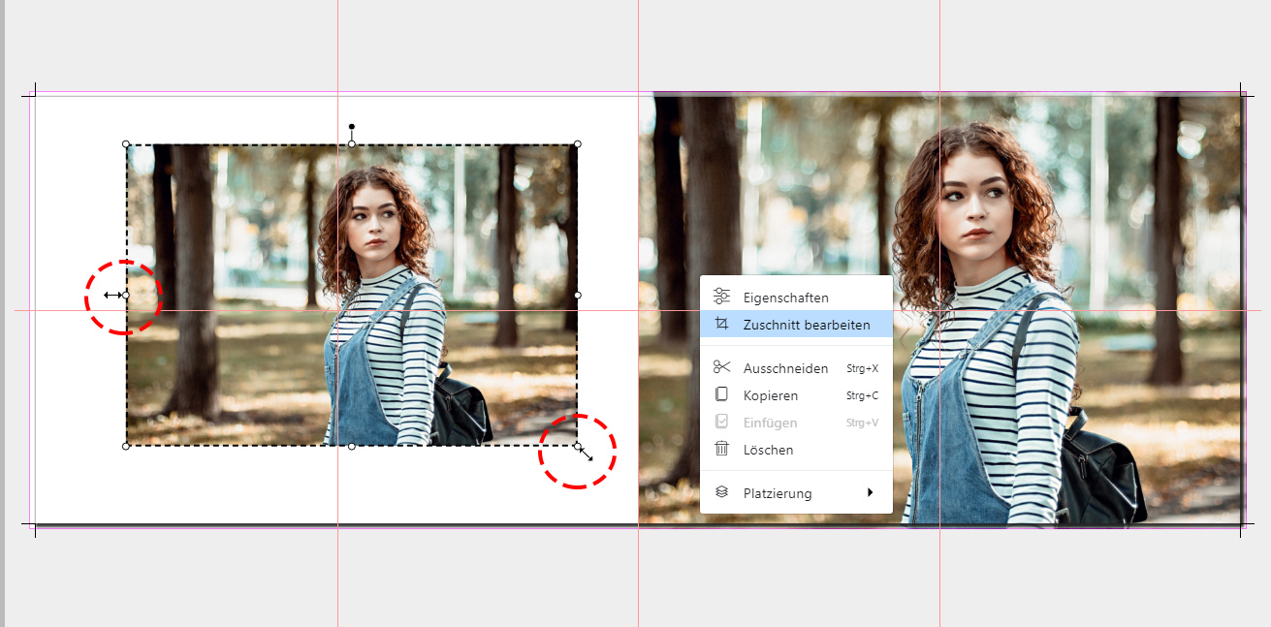Select the Kopieren text label
Image resolution: width=1271 pixels, height=627 pixels.
coord(770,395)
